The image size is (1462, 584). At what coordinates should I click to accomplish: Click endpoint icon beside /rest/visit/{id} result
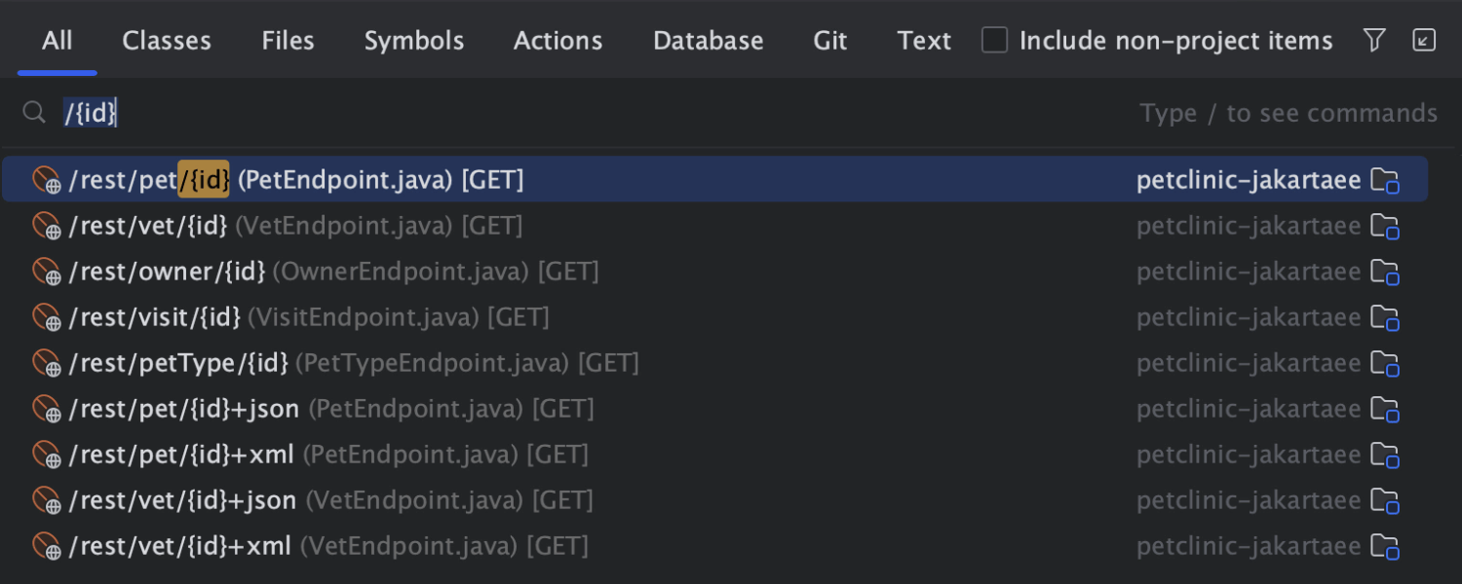(x=46, y=317)
